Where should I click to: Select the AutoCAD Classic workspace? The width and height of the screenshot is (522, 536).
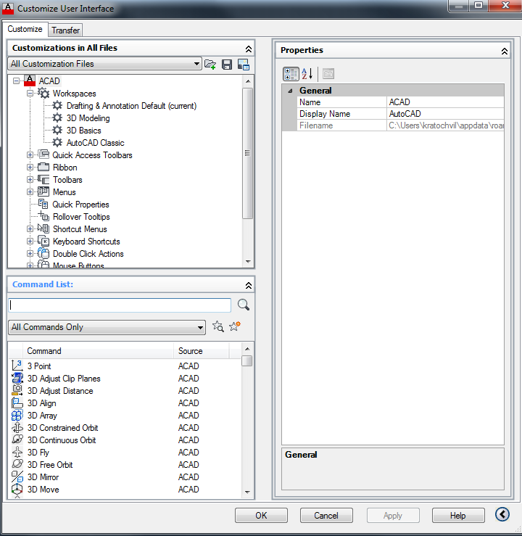pos(95,143)
